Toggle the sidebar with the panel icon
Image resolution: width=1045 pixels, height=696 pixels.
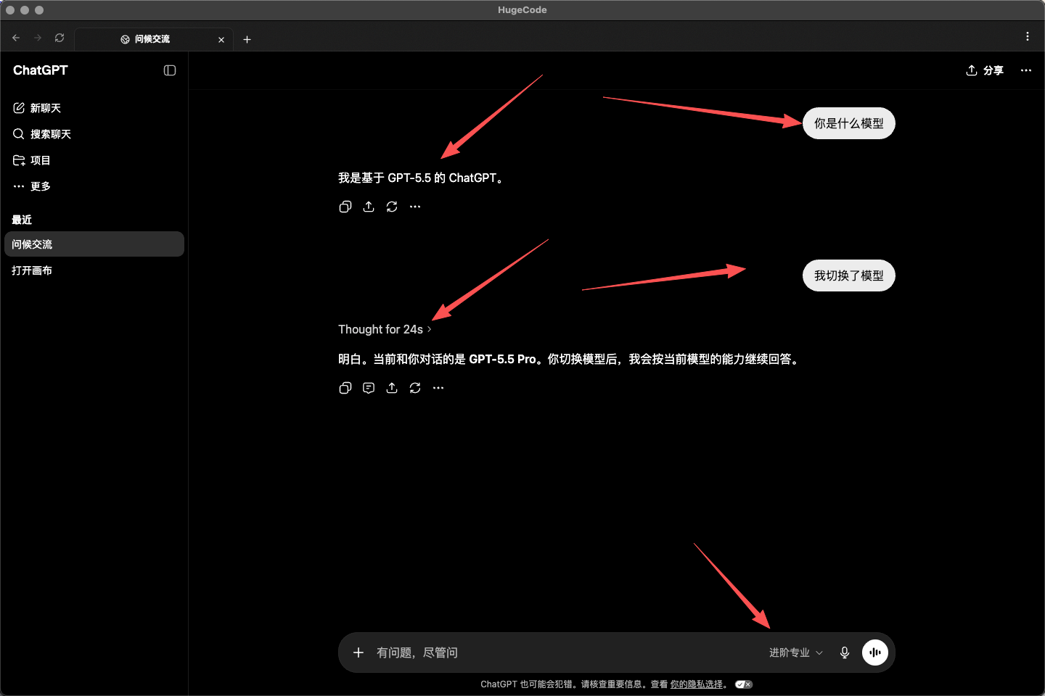pos(170,70)
